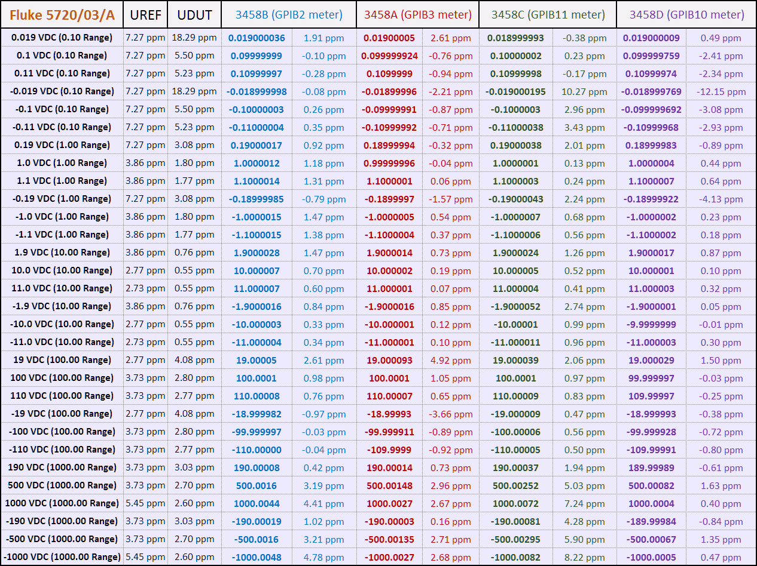Click the 3458B reading 1.0000012
The height and width of the screenshot is (566, 757).
257,164
